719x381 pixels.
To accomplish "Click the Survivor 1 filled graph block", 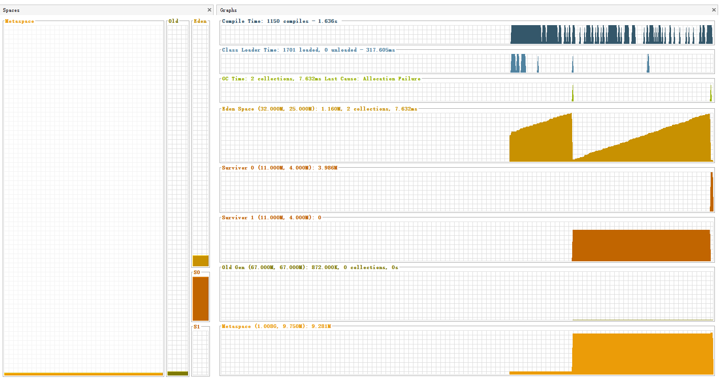I will 640,245.
